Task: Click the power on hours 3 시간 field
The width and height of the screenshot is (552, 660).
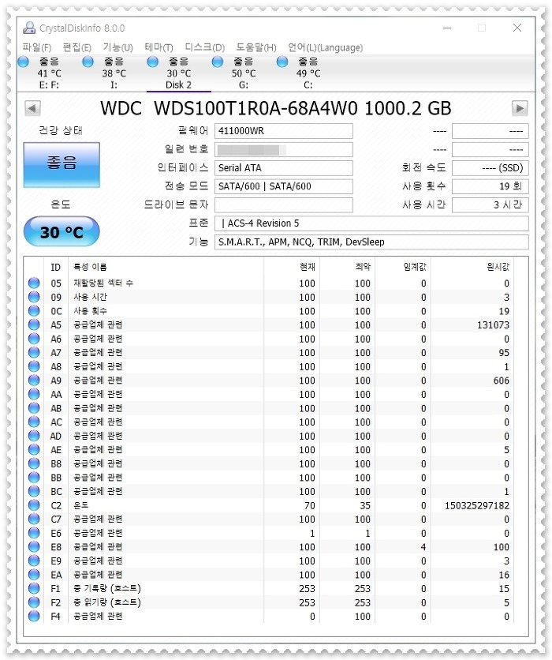Action: pos(490,205)
